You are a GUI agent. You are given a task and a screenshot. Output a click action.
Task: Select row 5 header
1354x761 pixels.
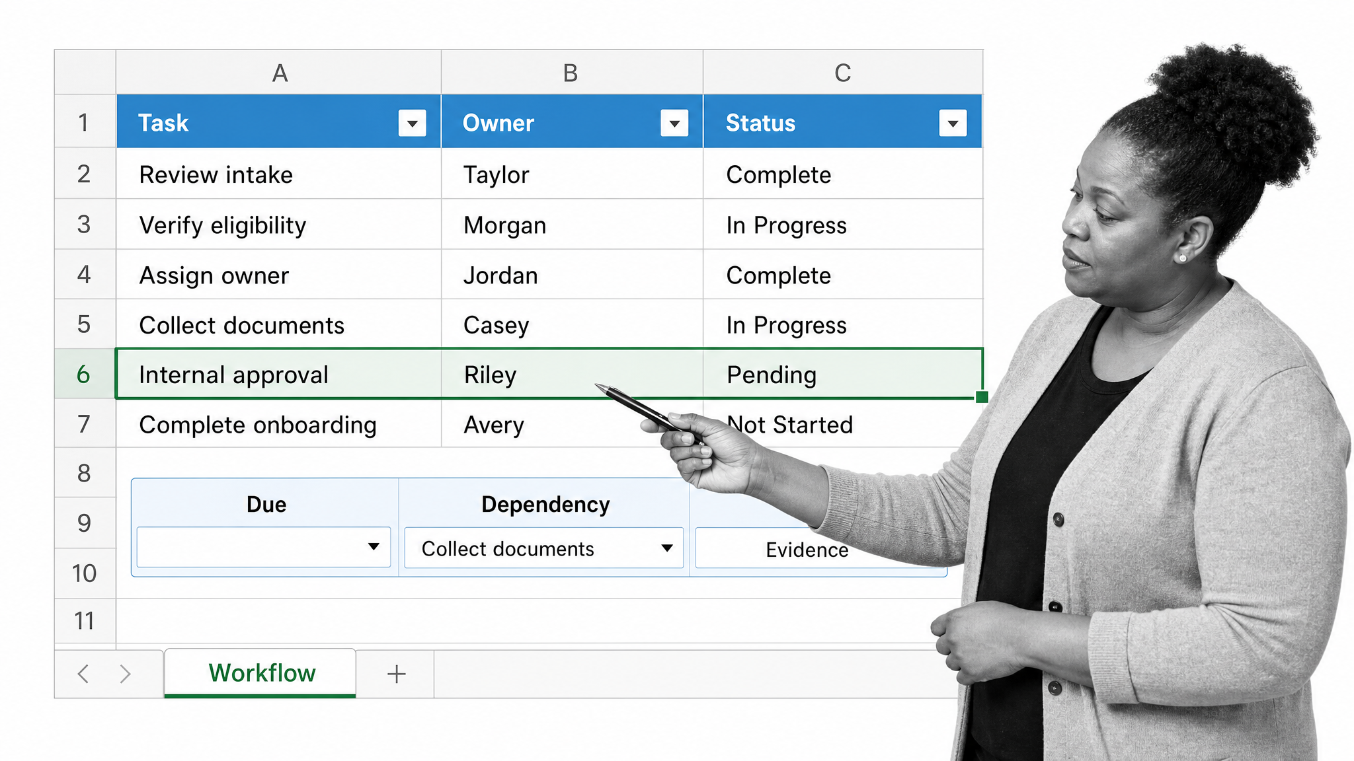85,324
